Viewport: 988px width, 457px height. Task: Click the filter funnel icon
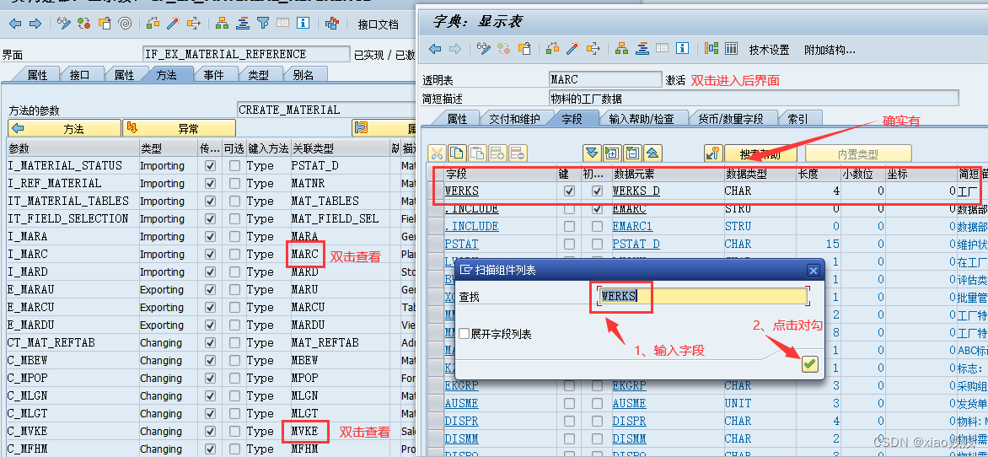click(x=263, y=24)
